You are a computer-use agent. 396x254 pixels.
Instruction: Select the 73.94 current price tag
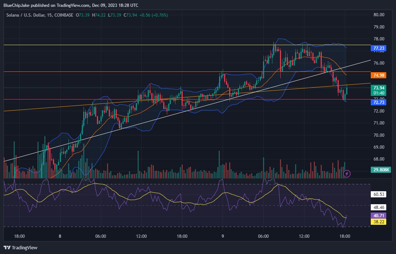[379, 88]
